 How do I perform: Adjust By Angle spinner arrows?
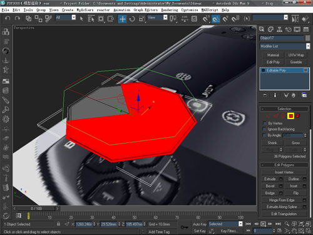[x=305, y=135]
